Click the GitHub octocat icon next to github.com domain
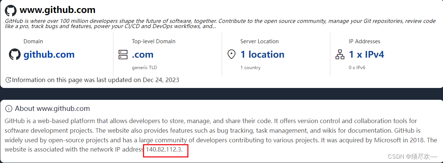443x163 pixels. click(x=15, y=54)
